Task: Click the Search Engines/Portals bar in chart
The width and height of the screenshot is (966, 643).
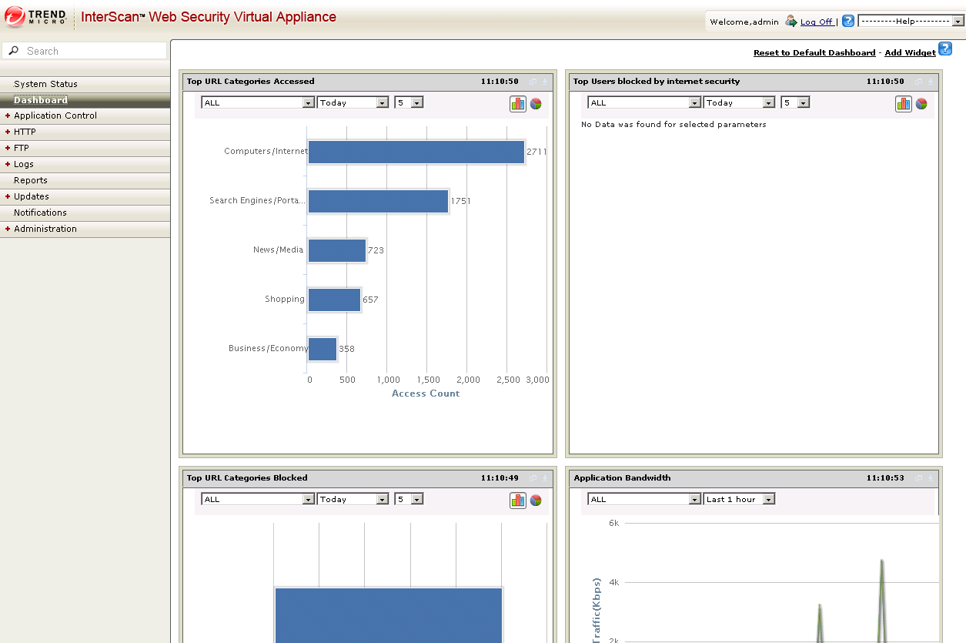Action: [x=378, y=201]
